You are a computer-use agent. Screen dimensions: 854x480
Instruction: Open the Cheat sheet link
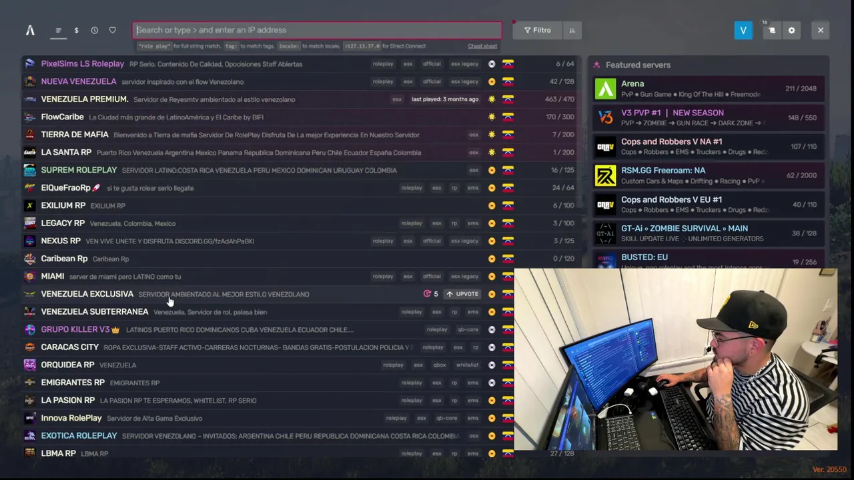pyautogui.click(x=482, y=46)
